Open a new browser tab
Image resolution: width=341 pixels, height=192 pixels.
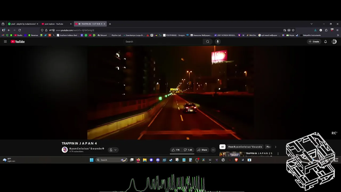[110, 24]
